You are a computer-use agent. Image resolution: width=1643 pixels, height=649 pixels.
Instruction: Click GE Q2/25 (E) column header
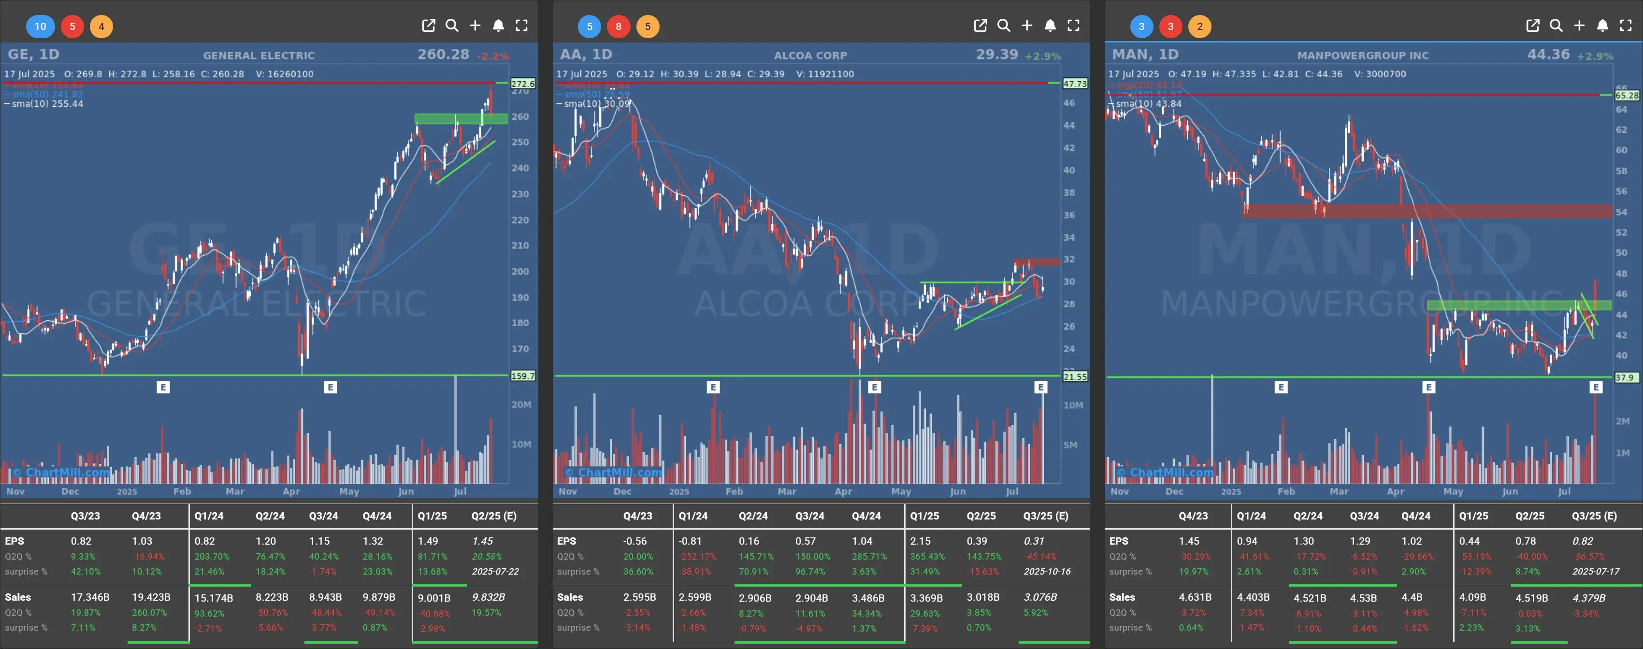[x=494, y=516]
